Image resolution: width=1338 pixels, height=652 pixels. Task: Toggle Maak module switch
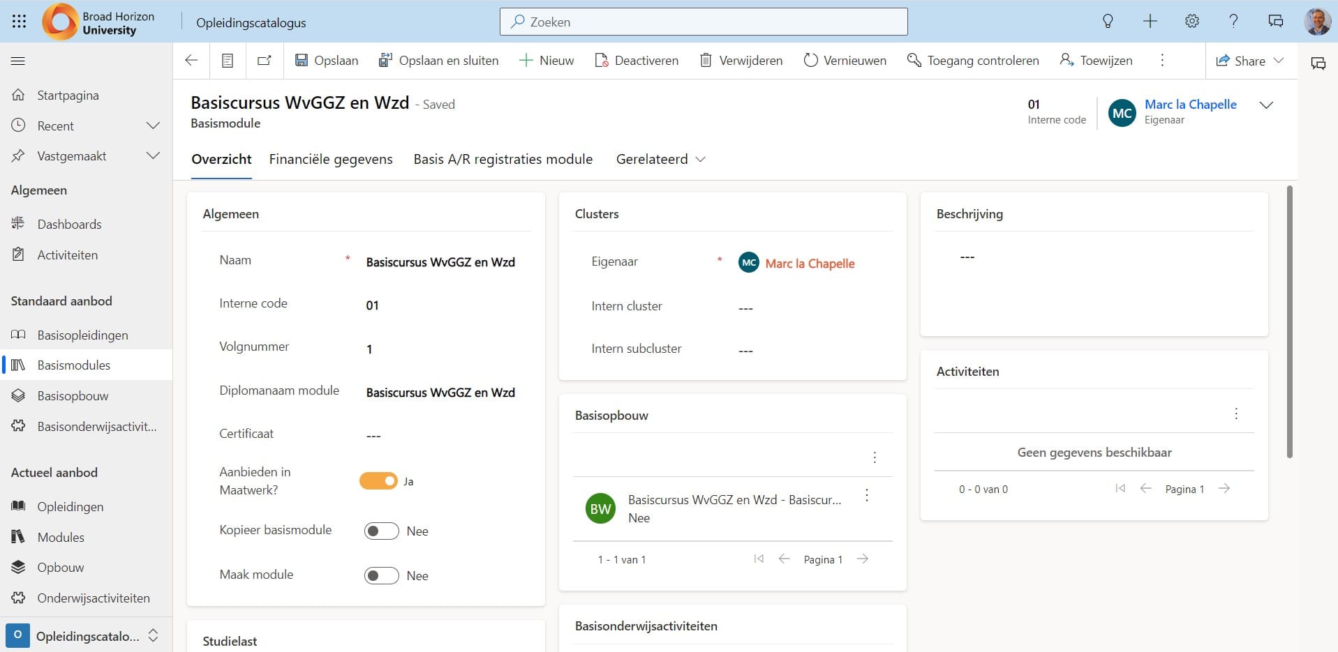pyautogui.click(x=381, y=576)
